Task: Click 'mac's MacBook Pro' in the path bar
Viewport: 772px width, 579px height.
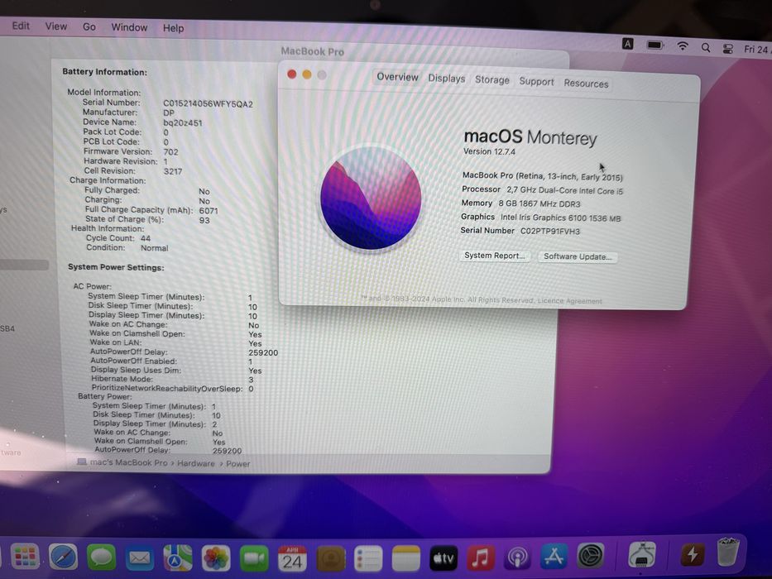Action: [122, 462]
